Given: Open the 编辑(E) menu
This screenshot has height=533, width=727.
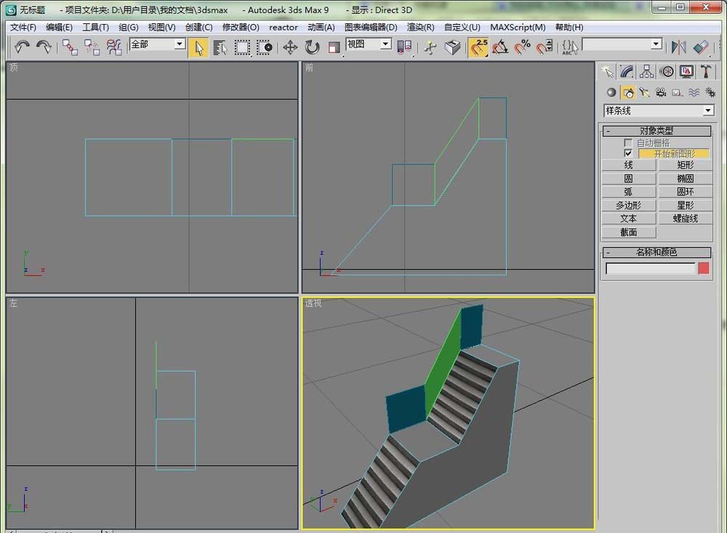Looking at the screenshot, I should tap(60, 28).
